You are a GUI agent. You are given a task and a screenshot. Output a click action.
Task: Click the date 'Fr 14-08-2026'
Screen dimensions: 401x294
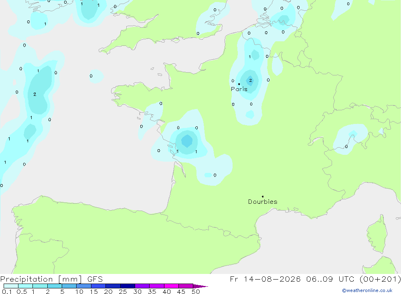[265, 279]
